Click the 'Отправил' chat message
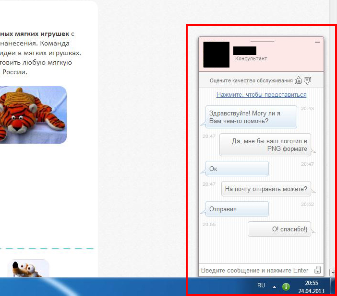This screenshot has width=337, height=296. [x=237, y=209]
